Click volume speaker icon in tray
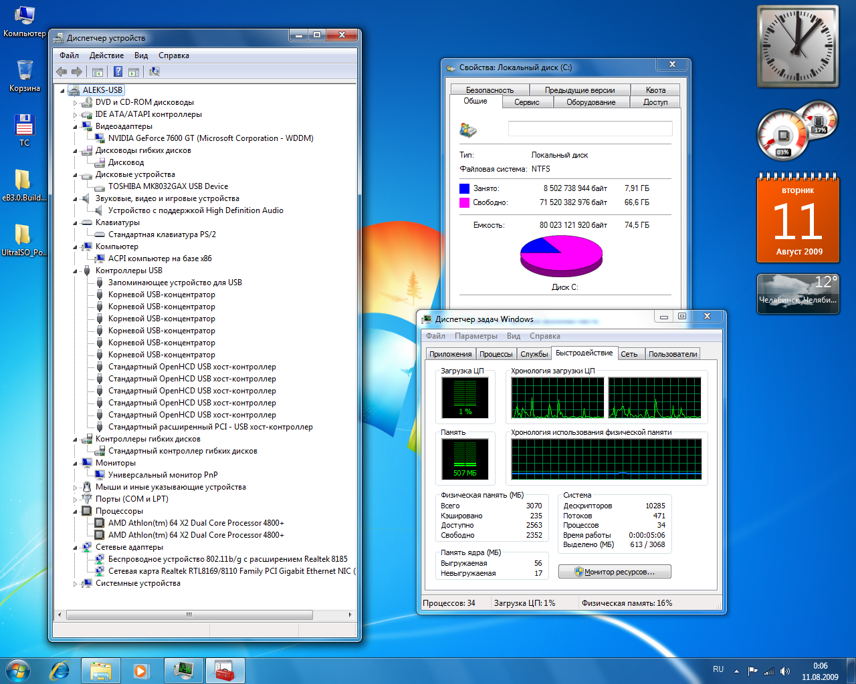856x684 pixels. pyautogui.click(x=785, y=671)
